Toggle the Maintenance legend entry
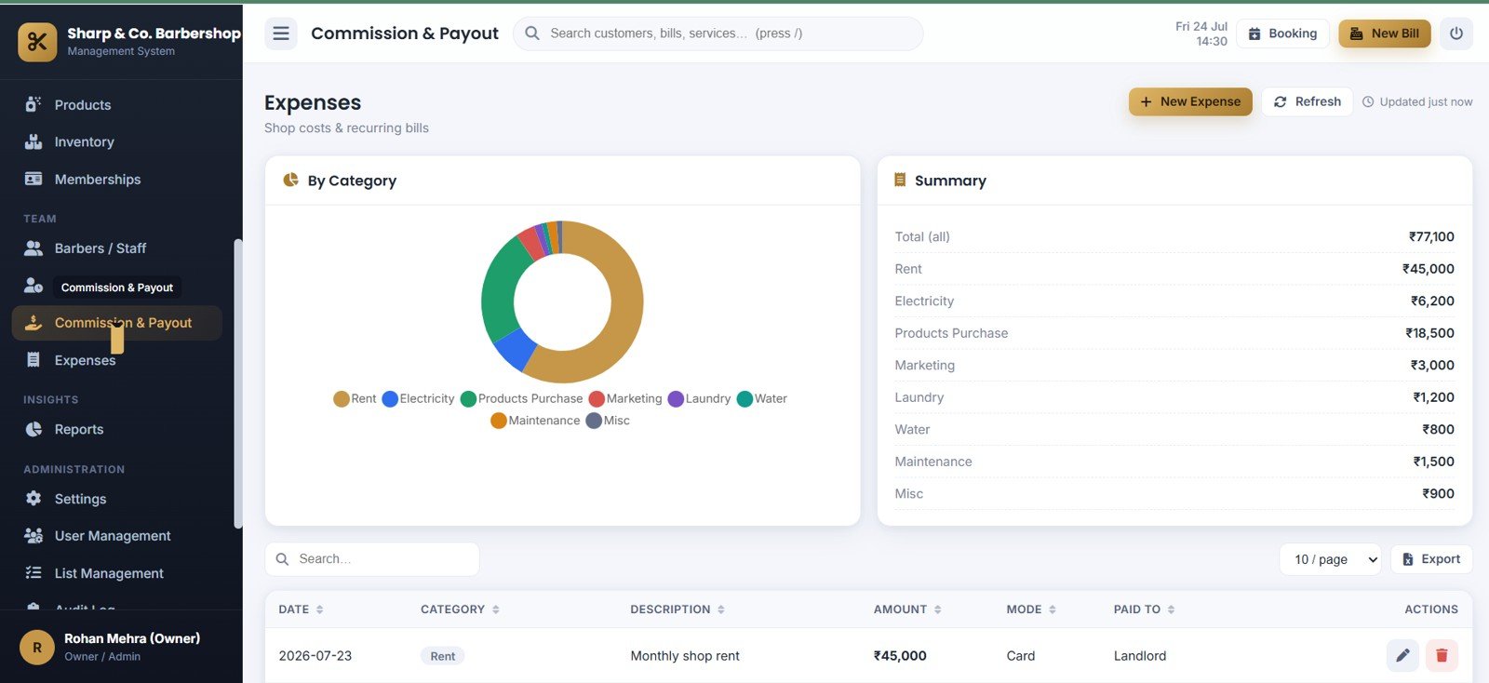 point(535,421)
